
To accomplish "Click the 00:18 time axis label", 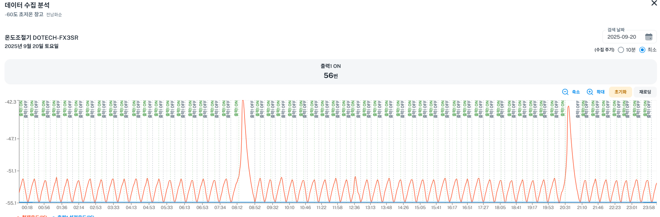I will [x=27, y=208].
